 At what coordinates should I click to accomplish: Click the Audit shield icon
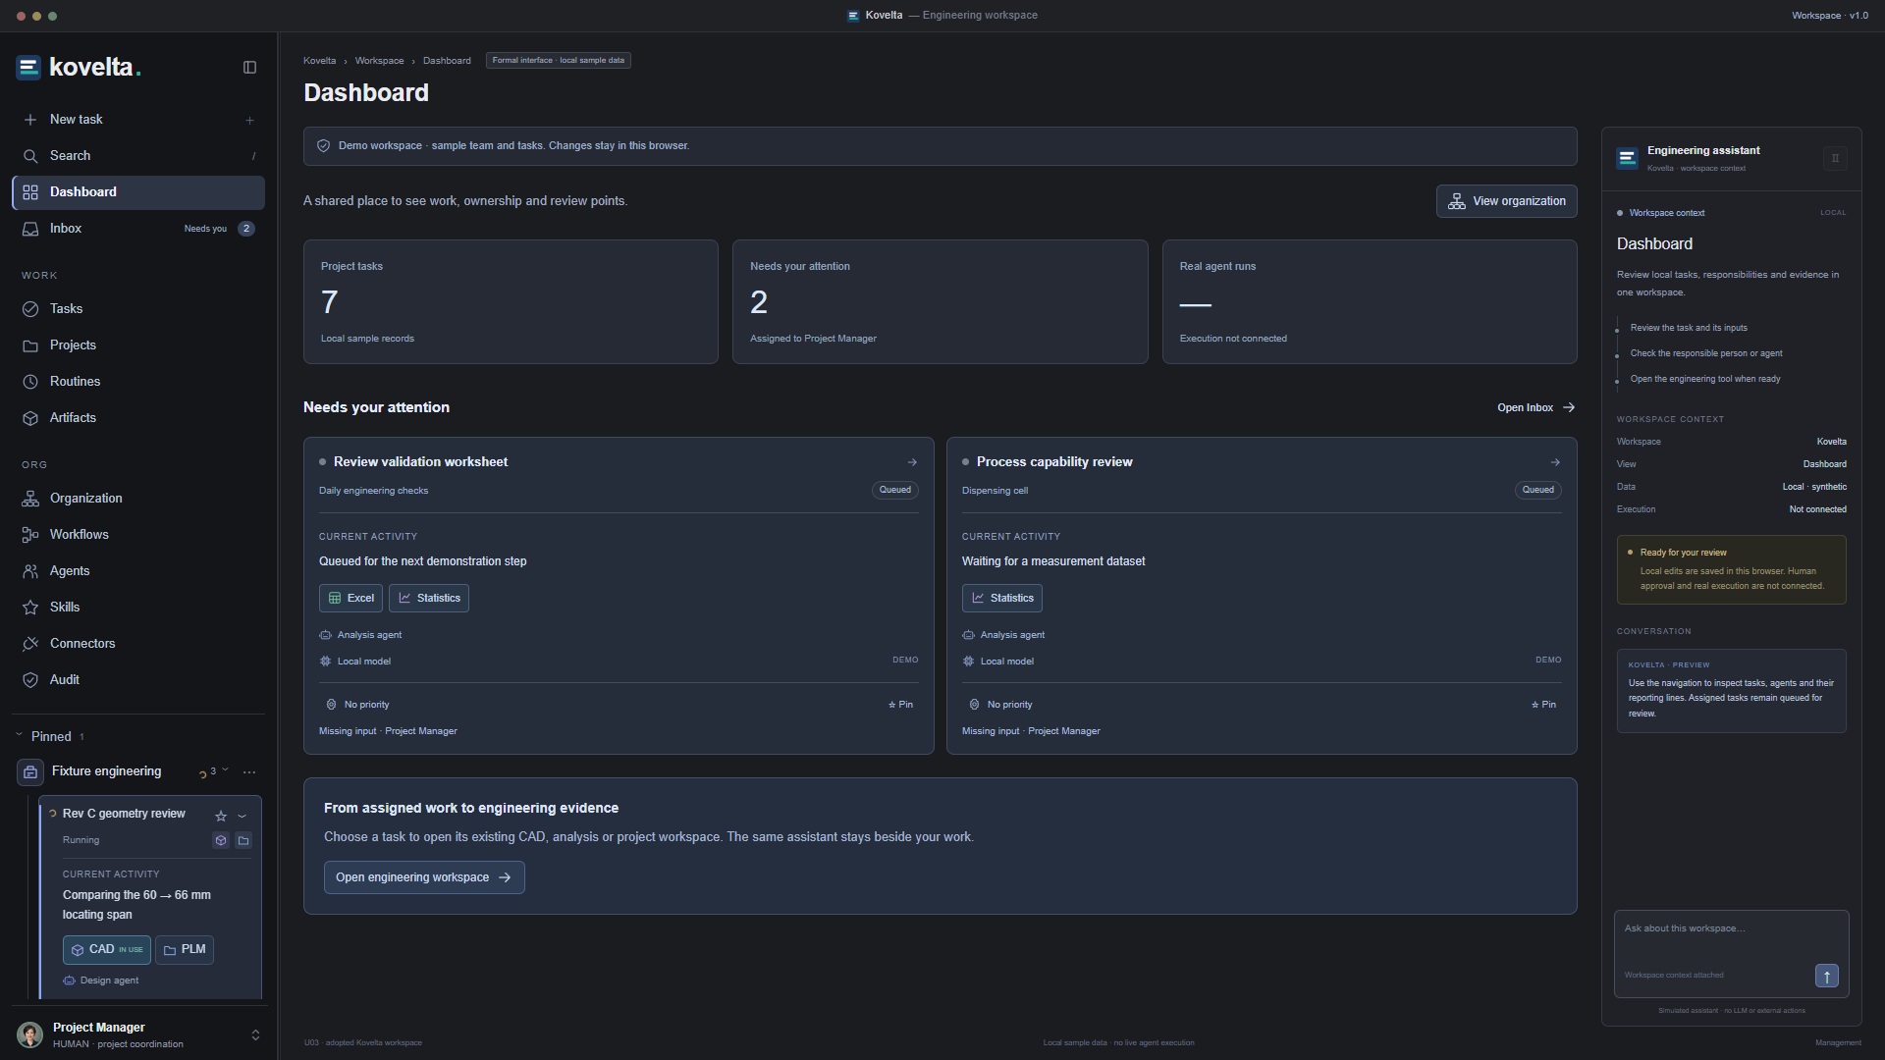click(30, 680)
